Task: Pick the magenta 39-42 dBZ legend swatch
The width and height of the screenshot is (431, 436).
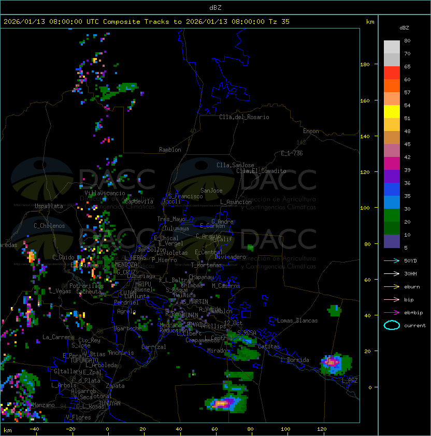Action: tap(392, 164)
